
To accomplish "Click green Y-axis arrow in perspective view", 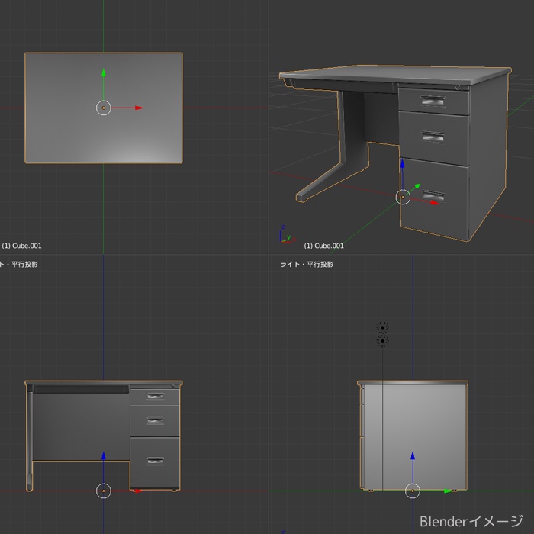I will coord(417,185).
